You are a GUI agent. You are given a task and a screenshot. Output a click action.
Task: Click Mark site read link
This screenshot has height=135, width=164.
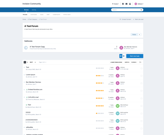[x=138, y=19]
